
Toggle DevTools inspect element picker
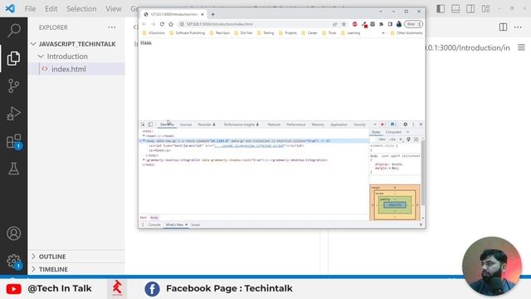click(143, 125)
